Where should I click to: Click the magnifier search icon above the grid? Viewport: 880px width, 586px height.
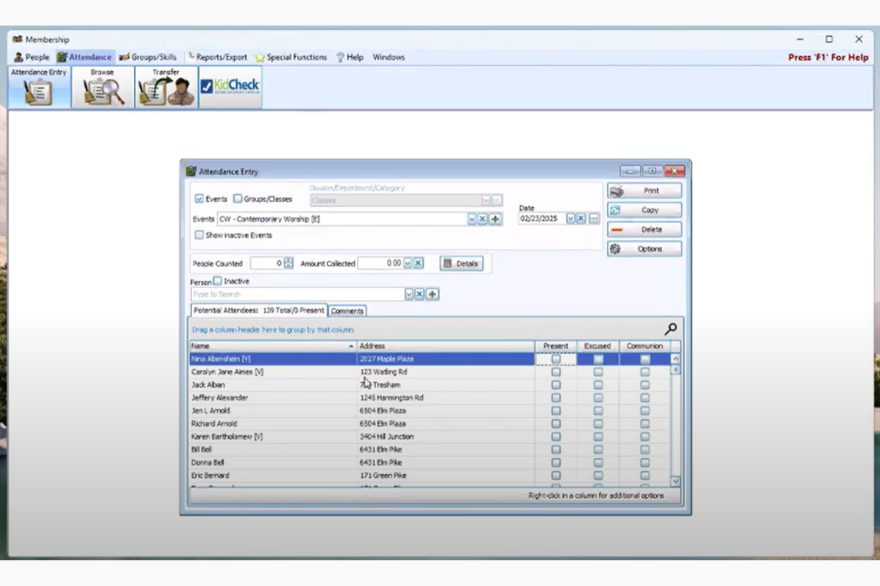pos(671,329)
